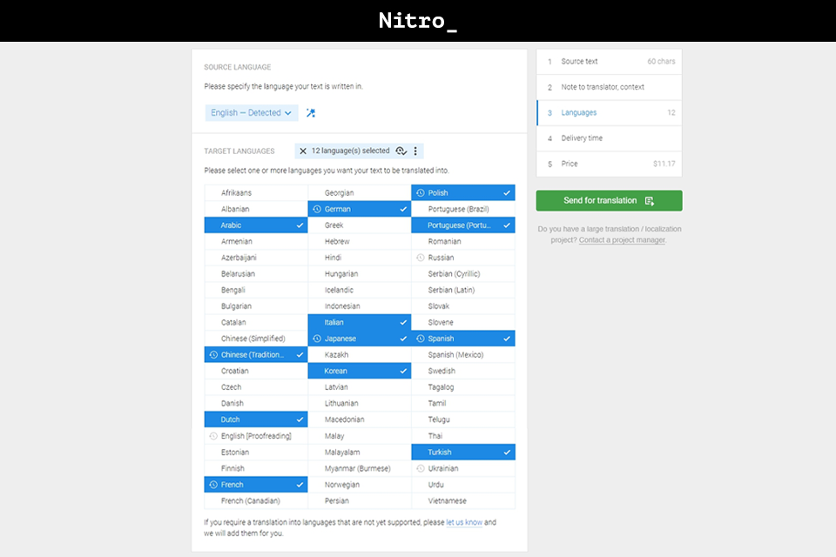Auto-detect source language with the magic wand icon

pyautogui.click(x=310, y=113)
